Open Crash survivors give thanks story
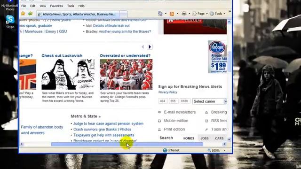The width and height of the screenshot is (301, 169). coord(95,130)
